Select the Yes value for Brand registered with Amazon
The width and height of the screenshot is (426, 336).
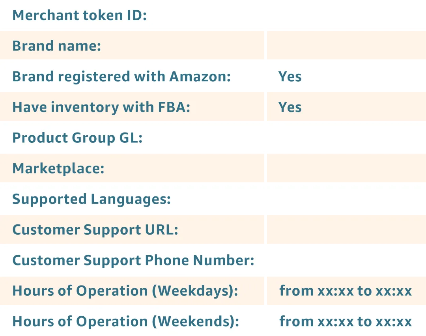[290, 77]
